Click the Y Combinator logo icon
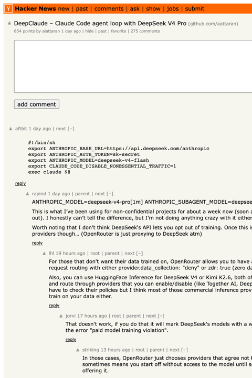 8,9
